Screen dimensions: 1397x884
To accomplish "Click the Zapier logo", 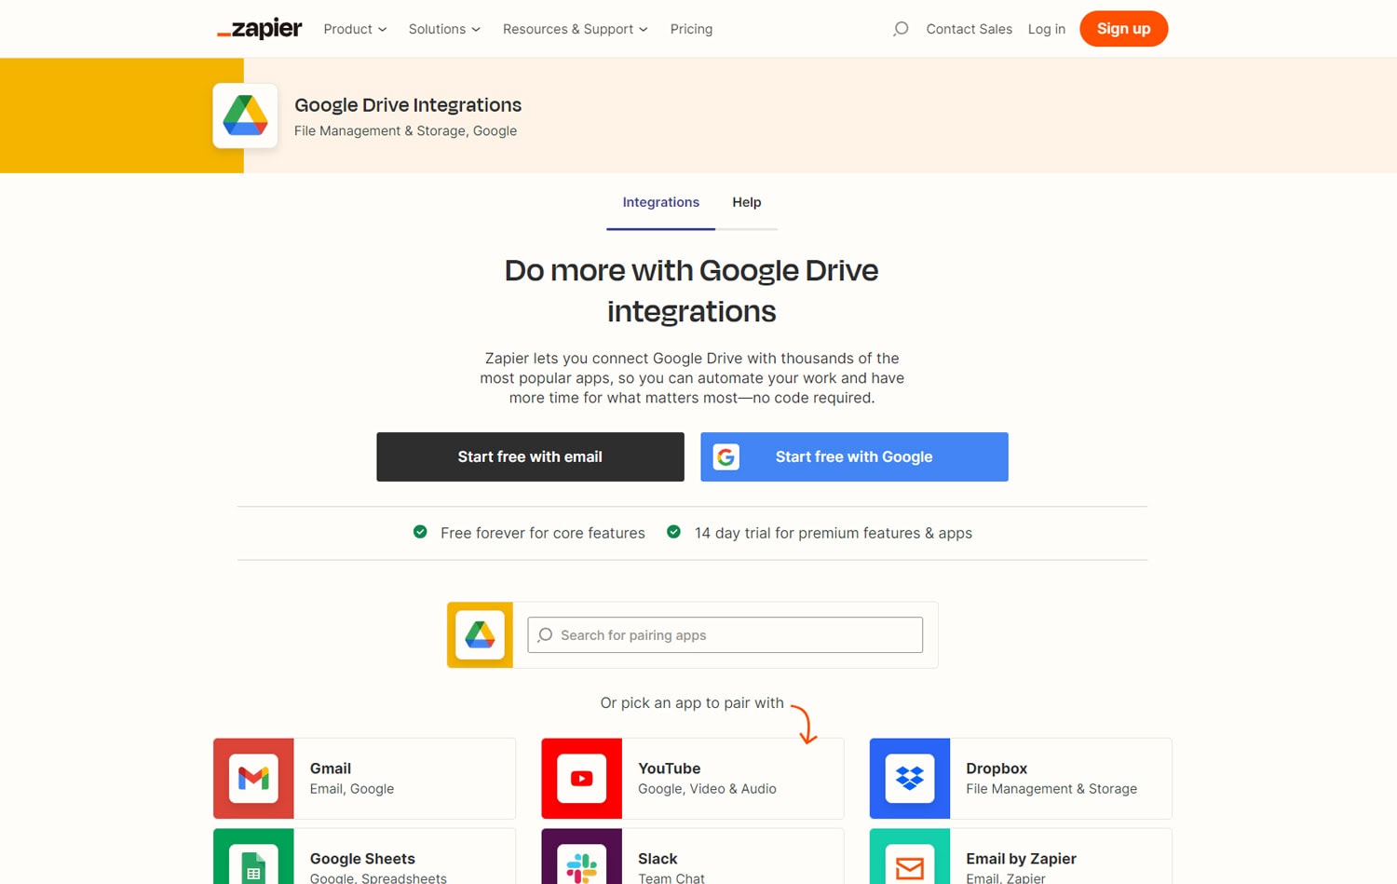I will click(x=259, y=29).
